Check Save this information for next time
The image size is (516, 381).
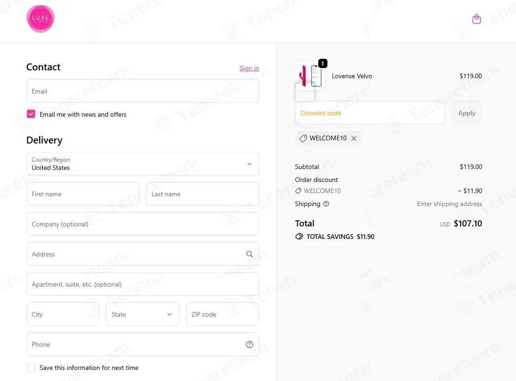pos(31,367)
